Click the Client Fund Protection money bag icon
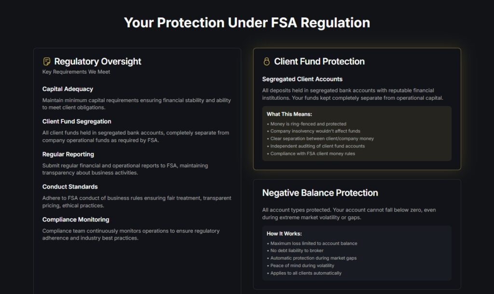494x294 pixels. [266, 62]
